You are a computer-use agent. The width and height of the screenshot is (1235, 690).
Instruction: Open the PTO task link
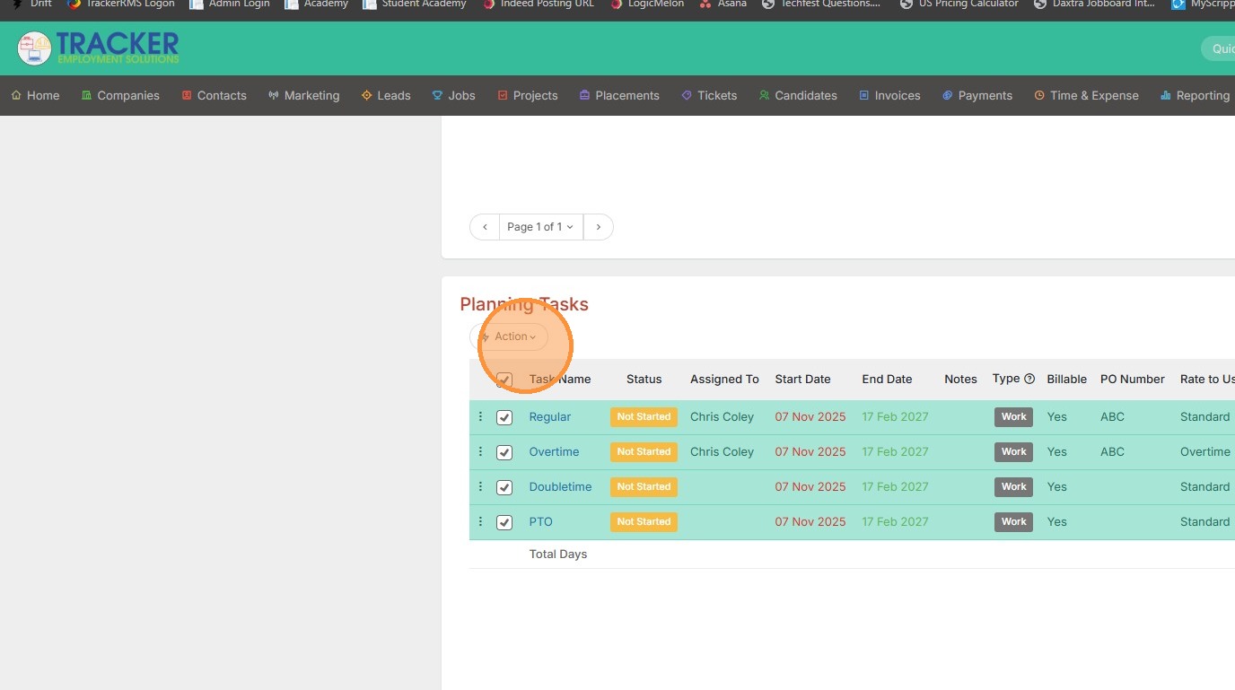point(540,521)
